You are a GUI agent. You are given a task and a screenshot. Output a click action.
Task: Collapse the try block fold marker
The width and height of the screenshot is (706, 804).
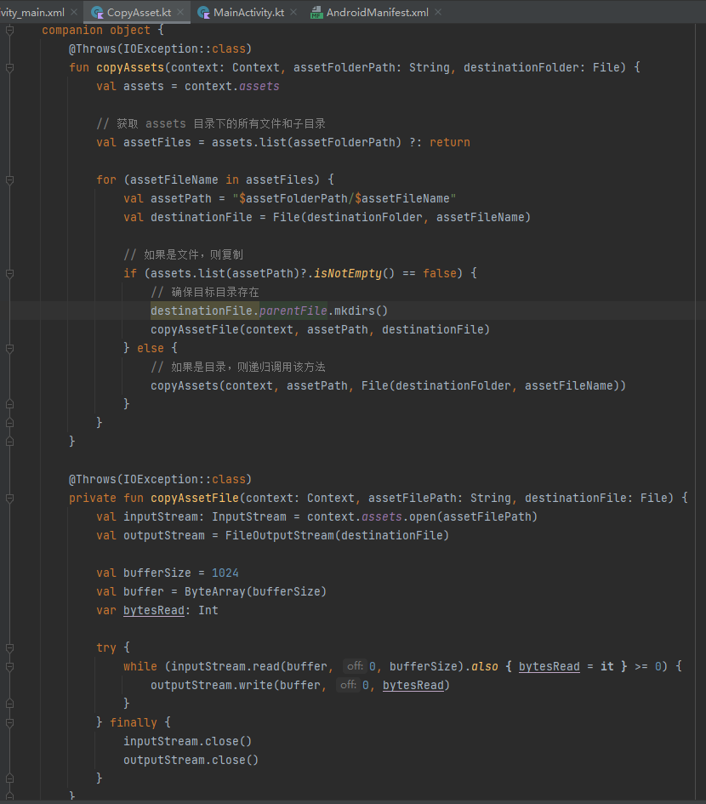(x=9, y=648)
